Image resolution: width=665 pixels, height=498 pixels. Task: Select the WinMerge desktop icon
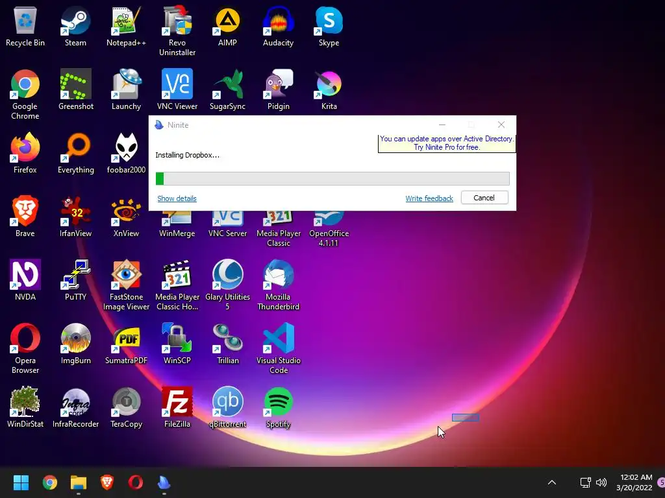click(177, 225)
